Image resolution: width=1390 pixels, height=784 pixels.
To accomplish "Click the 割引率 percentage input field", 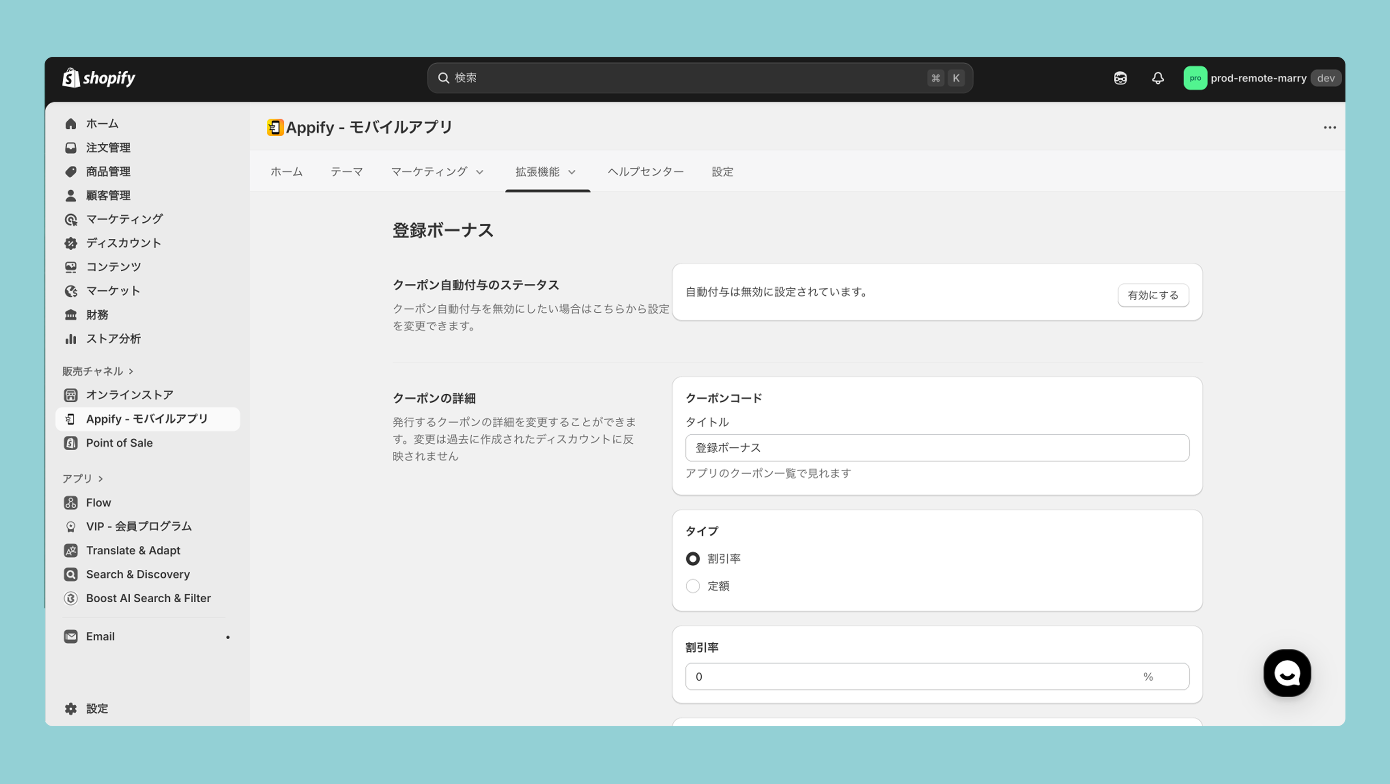I will [x=912, y=677].
